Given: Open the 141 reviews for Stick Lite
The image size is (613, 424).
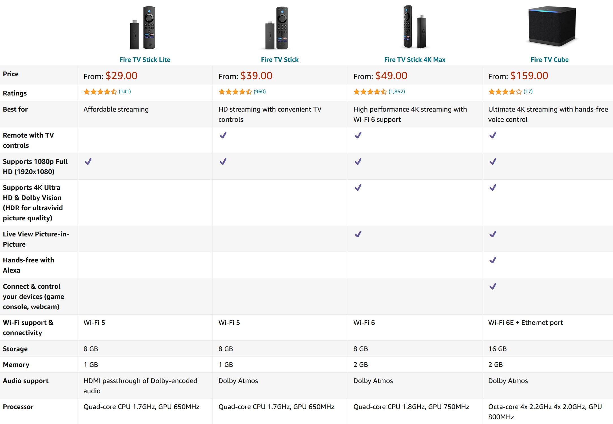Looking at the screenshot, I should pyautogui.click(x=125, y=92).
